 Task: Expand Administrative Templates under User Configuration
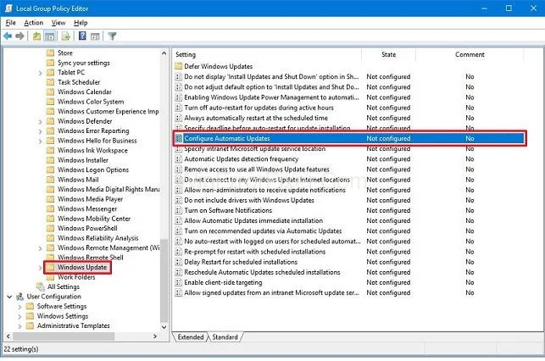click(19, 326)
